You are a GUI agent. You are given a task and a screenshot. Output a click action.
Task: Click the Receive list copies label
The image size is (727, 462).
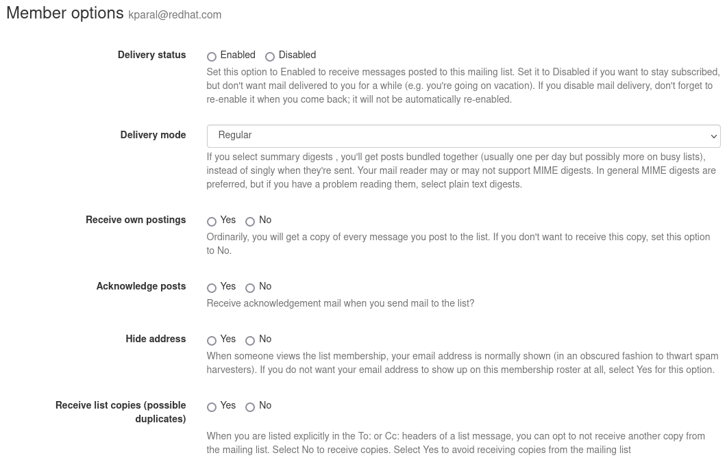121,412
